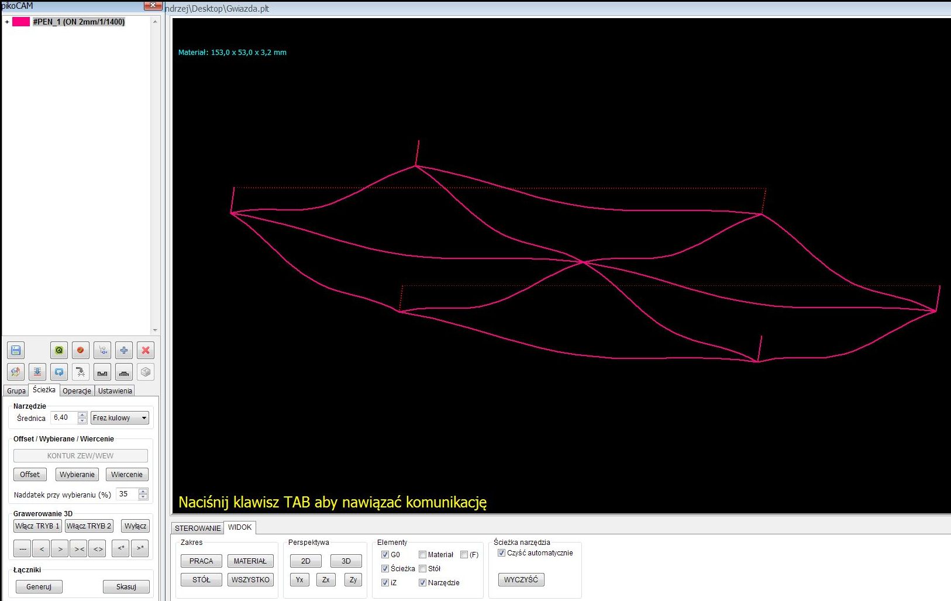Click the blue down-arrows depth icon
Screen dimensions: 951x601
click(x=37, y=372)
